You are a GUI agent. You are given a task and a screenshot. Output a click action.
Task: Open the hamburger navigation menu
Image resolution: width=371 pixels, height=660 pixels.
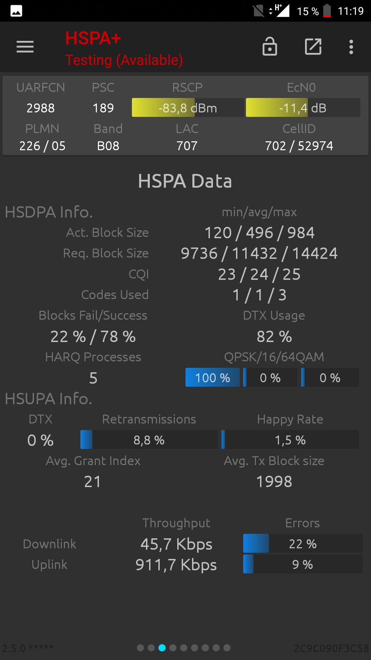(x=25, y=47)
